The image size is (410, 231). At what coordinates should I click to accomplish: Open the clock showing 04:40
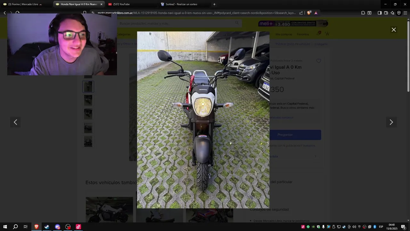click(x=392, y=227)
